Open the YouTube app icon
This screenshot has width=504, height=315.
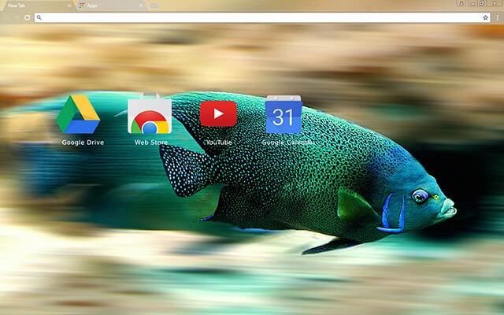point(218,113)
